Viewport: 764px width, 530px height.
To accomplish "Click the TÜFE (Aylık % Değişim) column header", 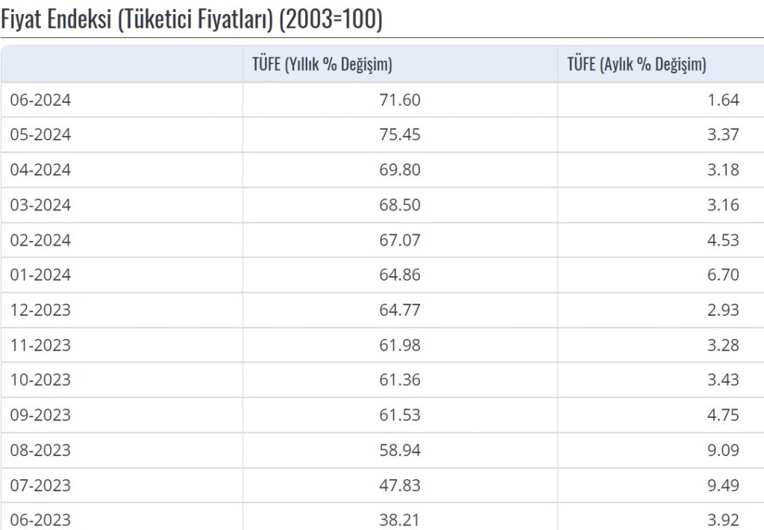I will tap(636, 65).
